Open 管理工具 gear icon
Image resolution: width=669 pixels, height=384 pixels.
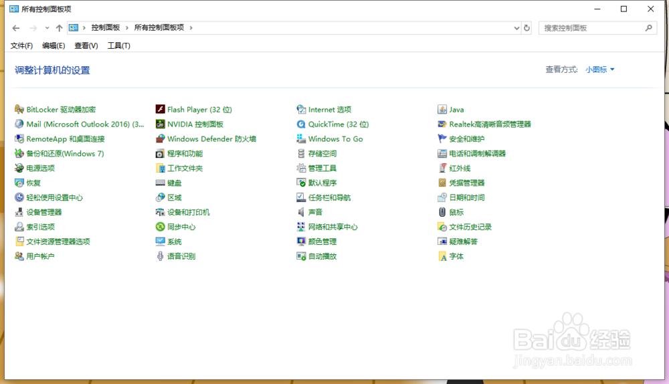point(301,168)
